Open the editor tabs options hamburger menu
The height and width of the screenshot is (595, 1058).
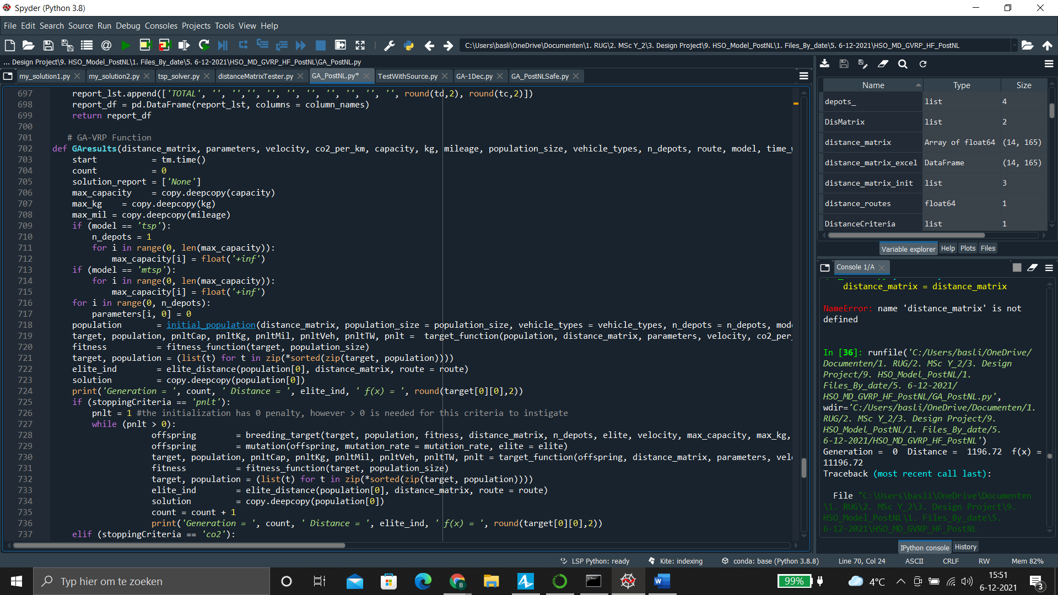pos(803,75)
